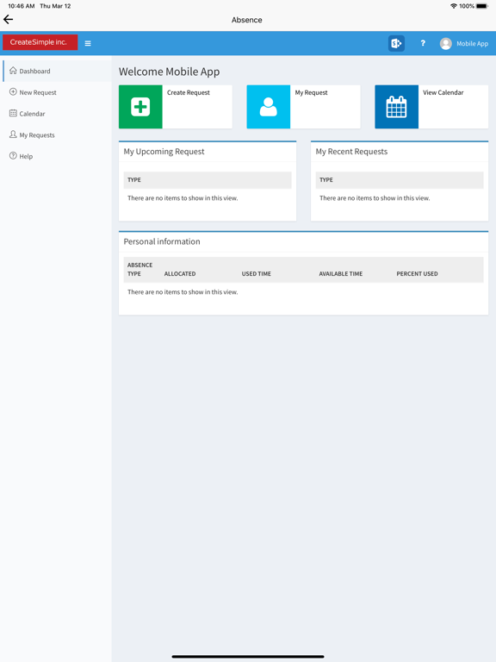This screenshot has width=496, height=662.
Task: Open the SharePoint icon in header
Action: tap(396, 43)
